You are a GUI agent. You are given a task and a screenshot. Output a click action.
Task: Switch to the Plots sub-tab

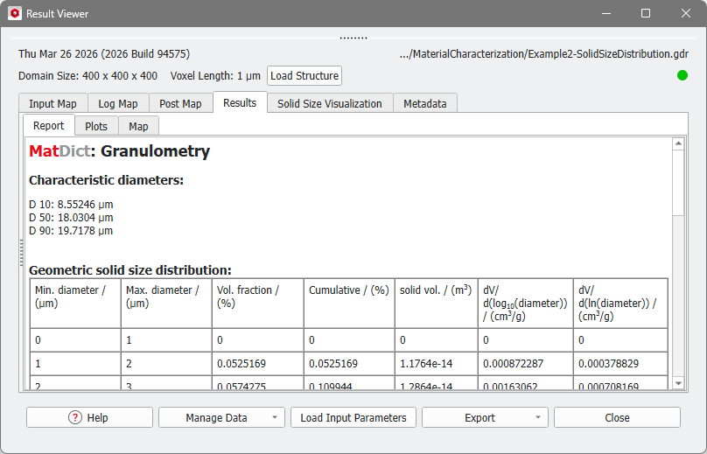[x=96, y=126]
